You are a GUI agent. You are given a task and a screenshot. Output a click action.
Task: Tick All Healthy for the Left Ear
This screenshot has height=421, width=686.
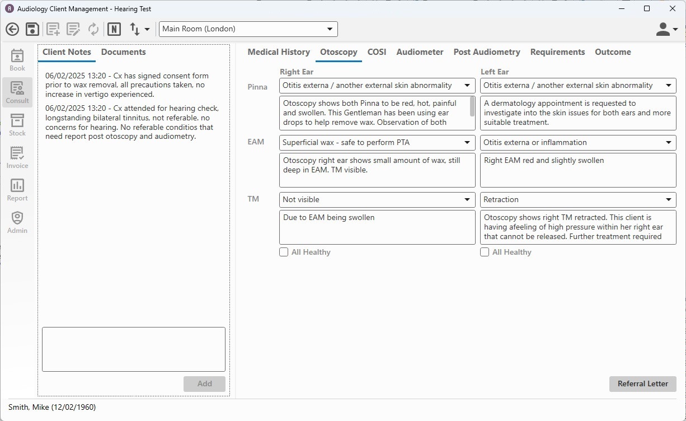[x=485, y=252]
